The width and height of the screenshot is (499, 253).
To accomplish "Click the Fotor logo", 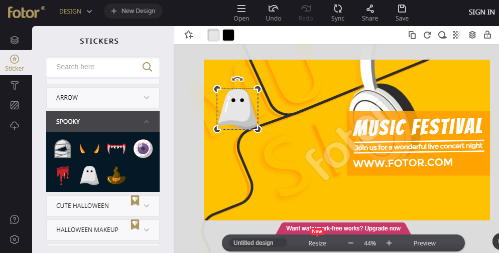I will click(x=27, y=12).
